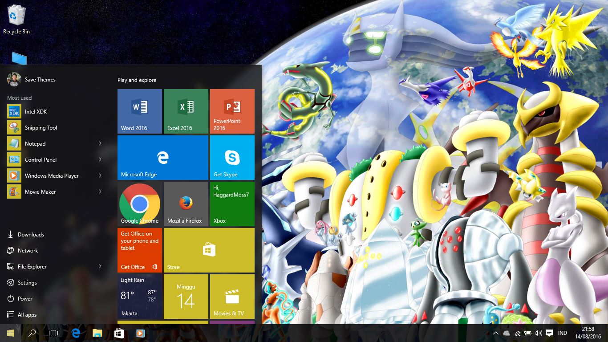The width and height of the screenshot is (608, 342).
Task: Show hidden system tray icons
Action: click(x=495, y=333)
